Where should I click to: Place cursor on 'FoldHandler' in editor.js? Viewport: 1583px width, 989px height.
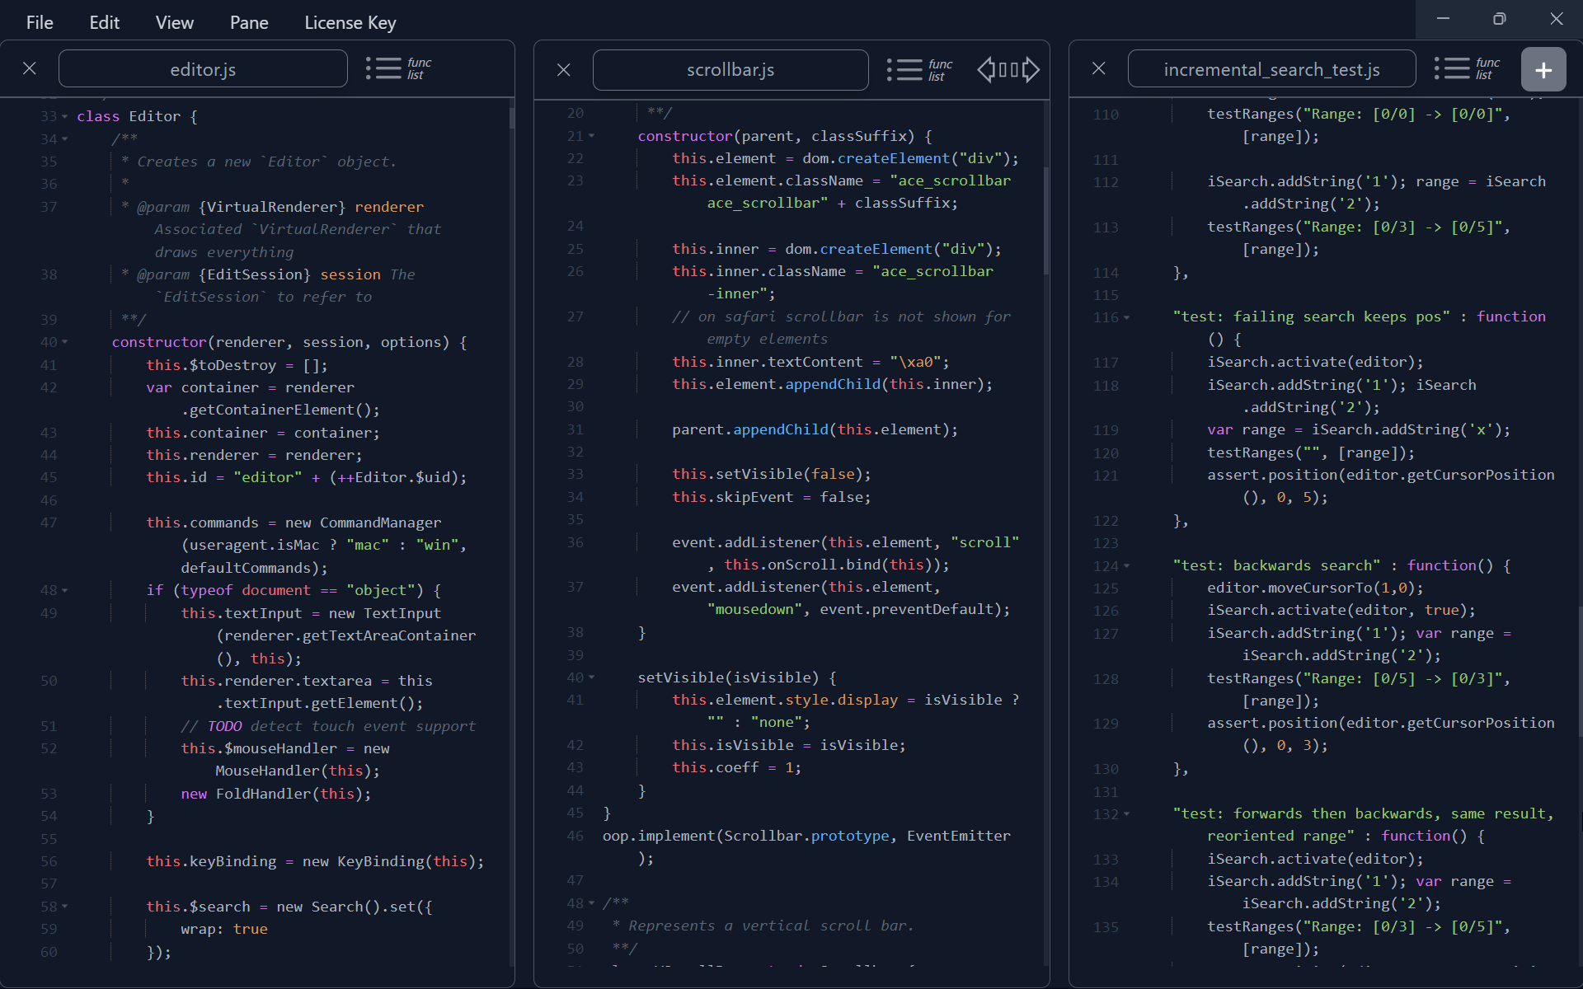[264, 794]
